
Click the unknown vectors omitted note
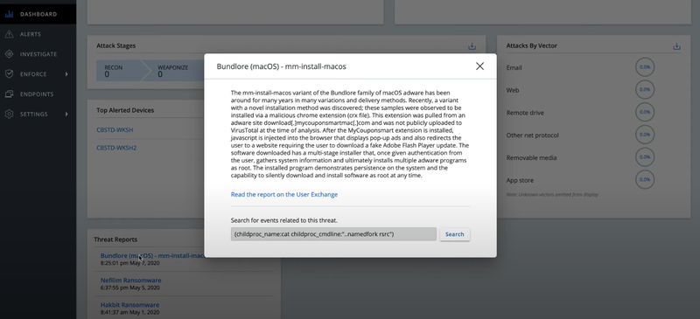click(552, 195)
